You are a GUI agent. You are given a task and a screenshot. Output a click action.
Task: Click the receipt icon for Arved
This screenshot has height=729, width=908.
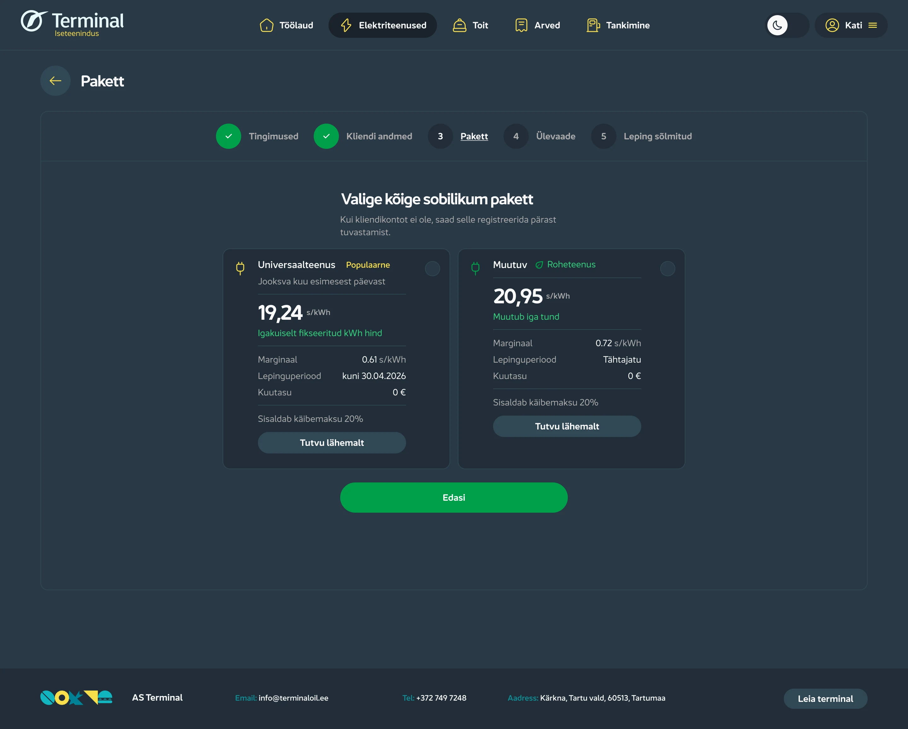pyautogui.click(x=521, y=25)
